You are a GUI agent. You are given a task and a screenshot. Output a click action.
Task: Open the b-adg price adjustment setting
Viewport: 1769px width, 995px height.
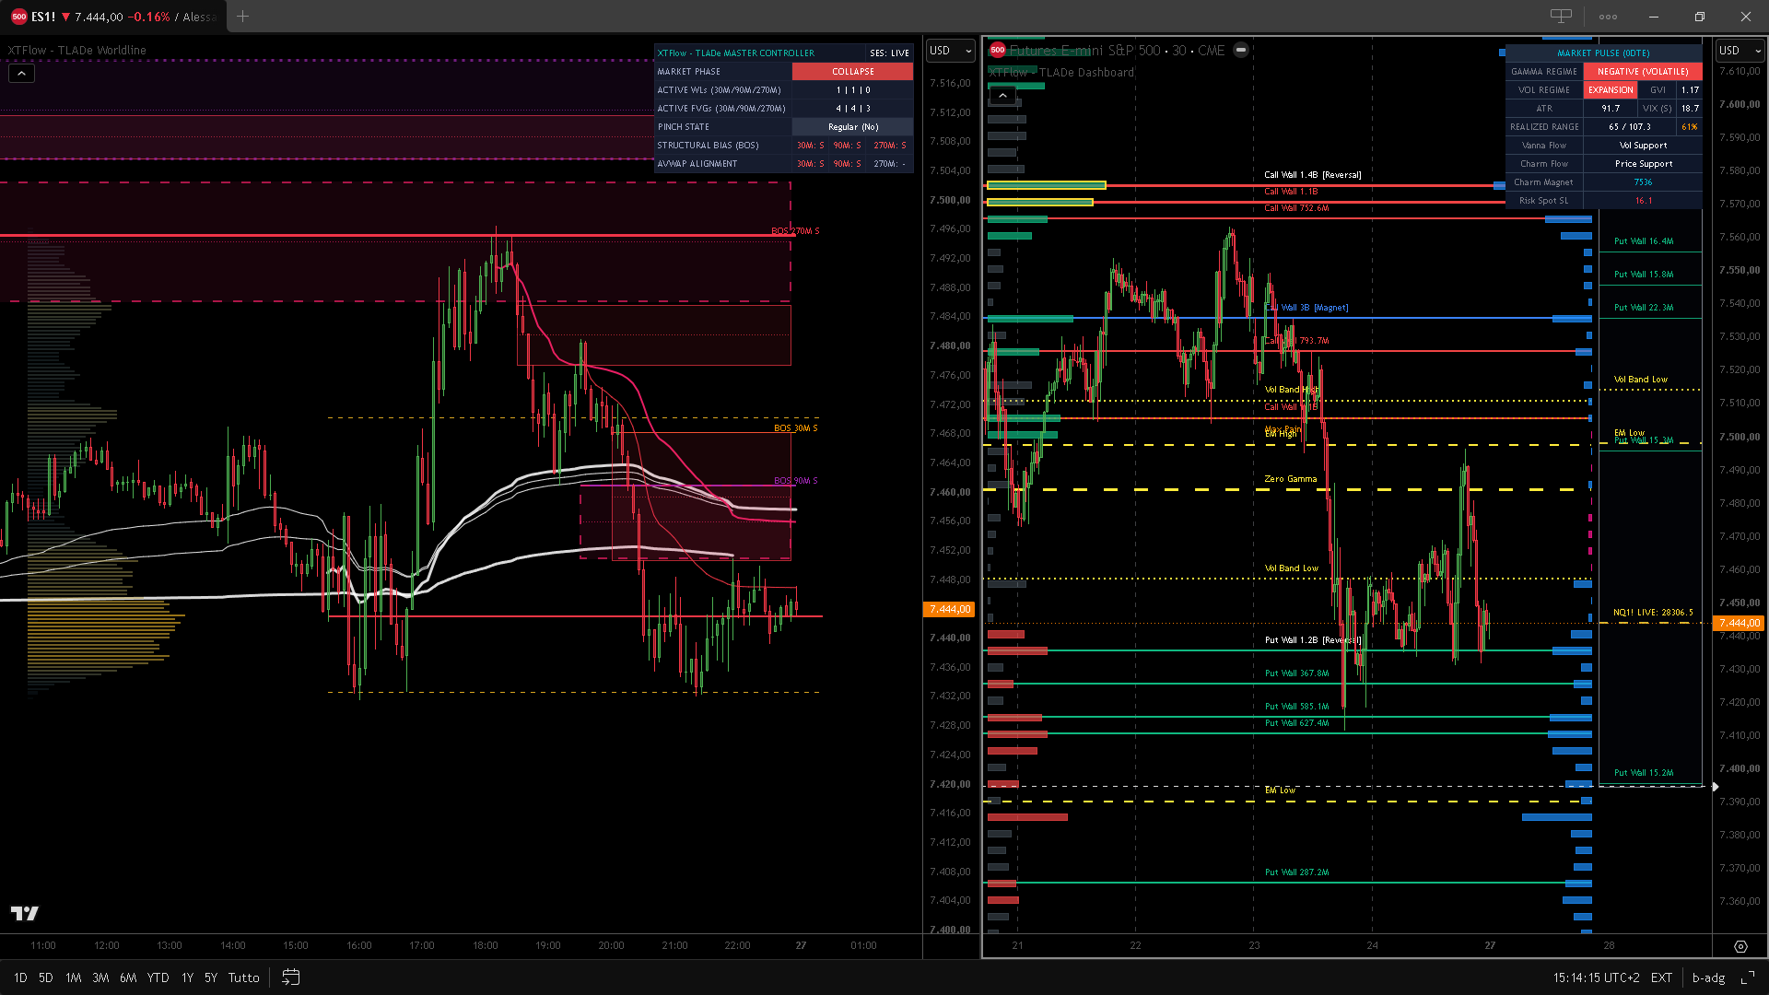click(x=1708, y=977)
